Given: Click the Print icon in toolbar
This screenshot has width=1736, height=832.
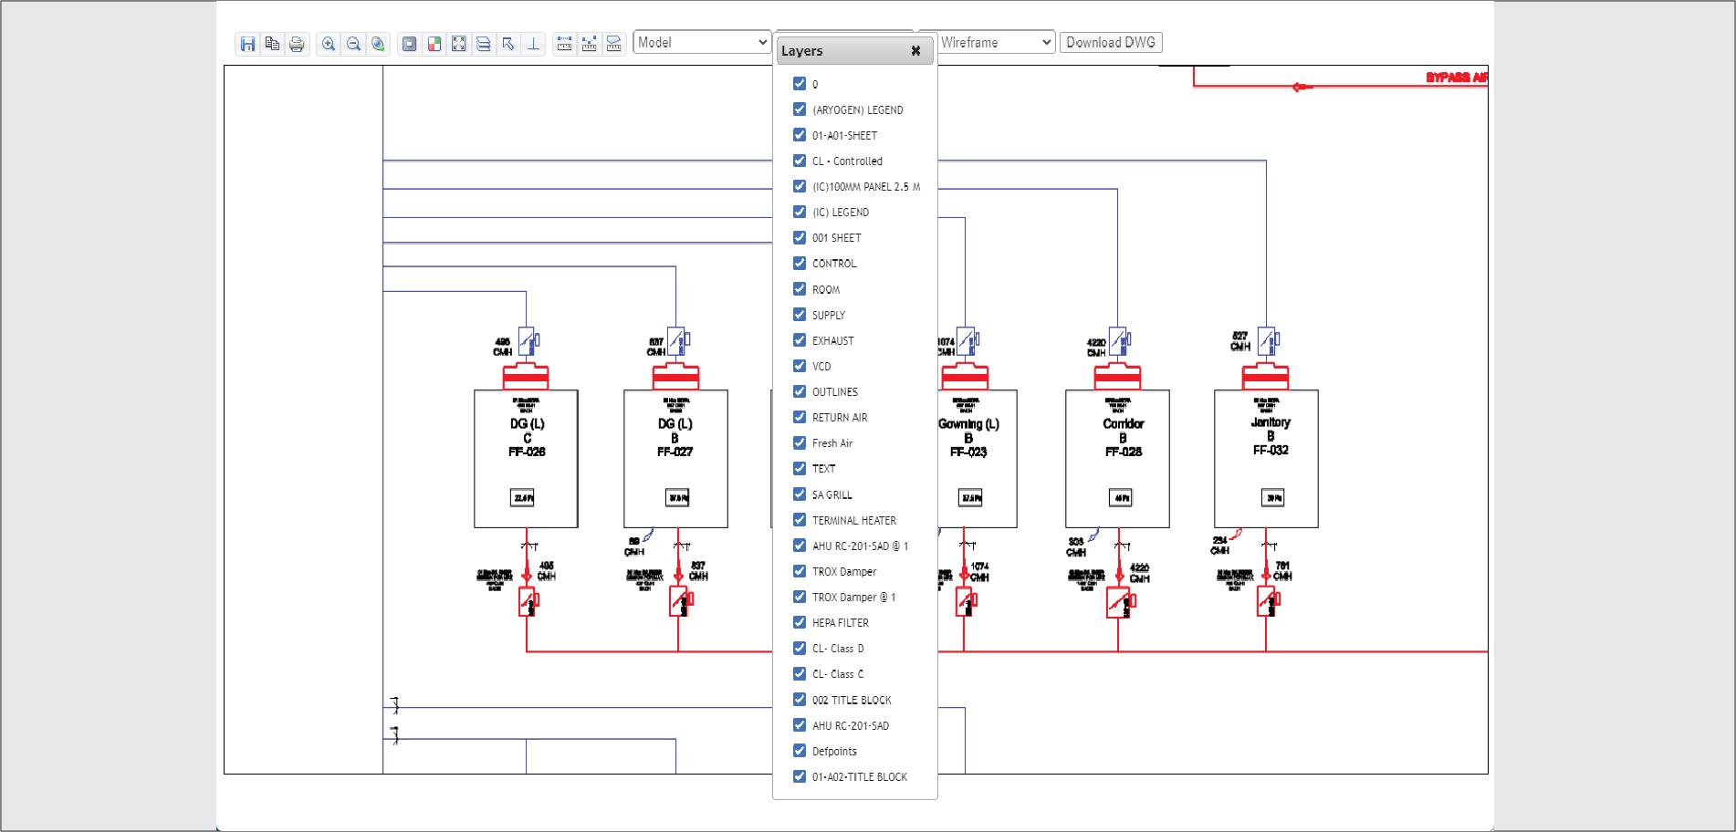Looking at the screenshot, I should 297,44.
